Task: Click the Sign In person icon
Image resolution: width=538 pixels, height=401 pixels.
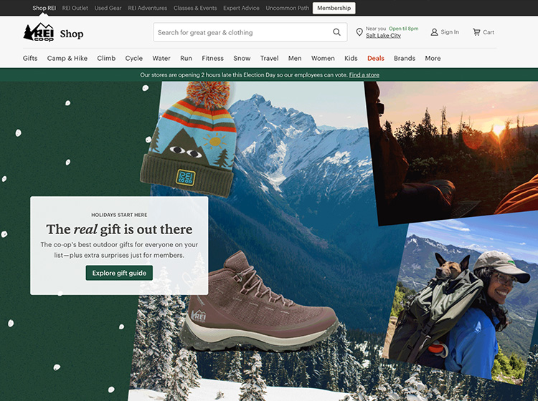Action: click(x=434, y=32)
